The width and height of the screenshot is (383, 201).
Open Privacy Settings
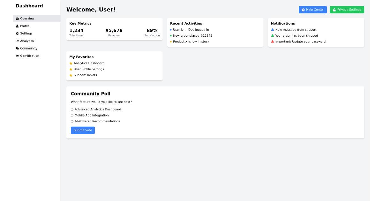(x=347, y=10)
